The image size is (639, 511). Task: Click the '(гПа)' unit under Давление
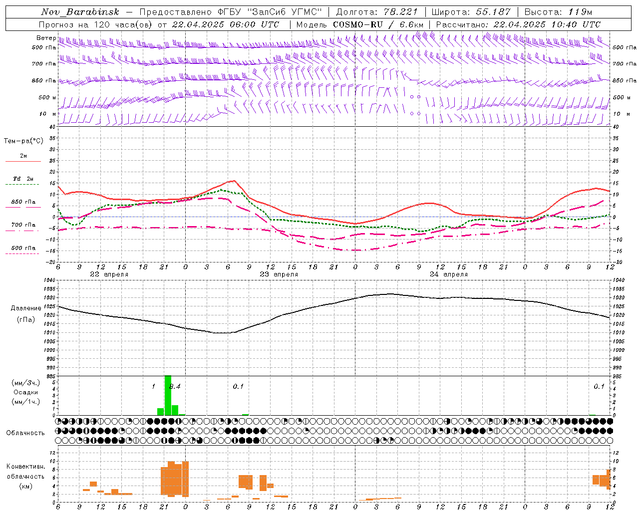25,320
